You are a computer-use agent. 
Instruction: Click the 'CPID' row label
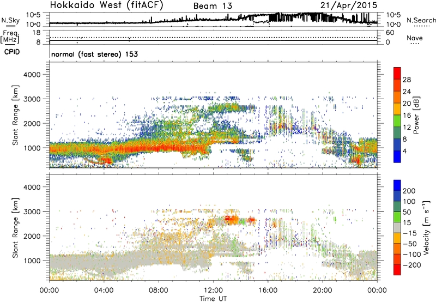tap(12, 52)
